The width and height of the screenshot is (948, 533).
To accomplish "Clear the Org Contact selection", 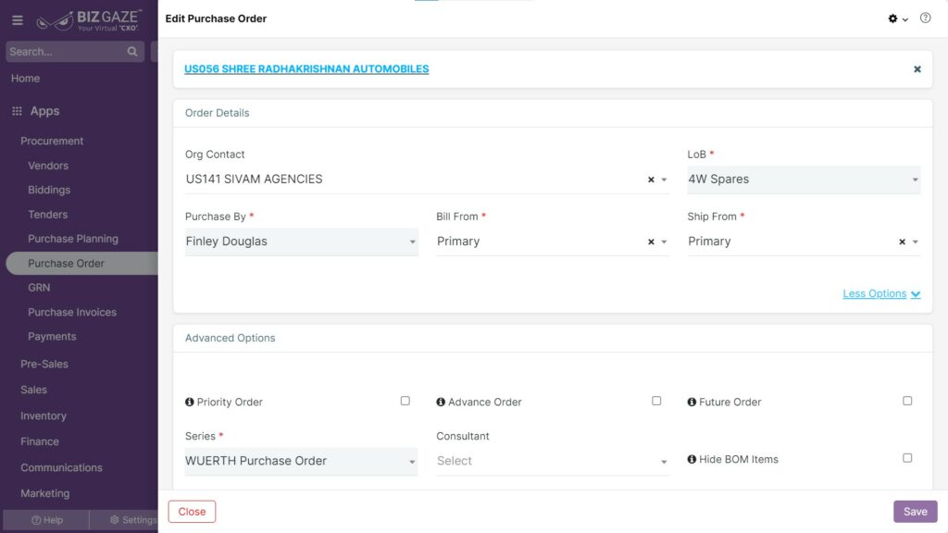I will pos(651,180).
